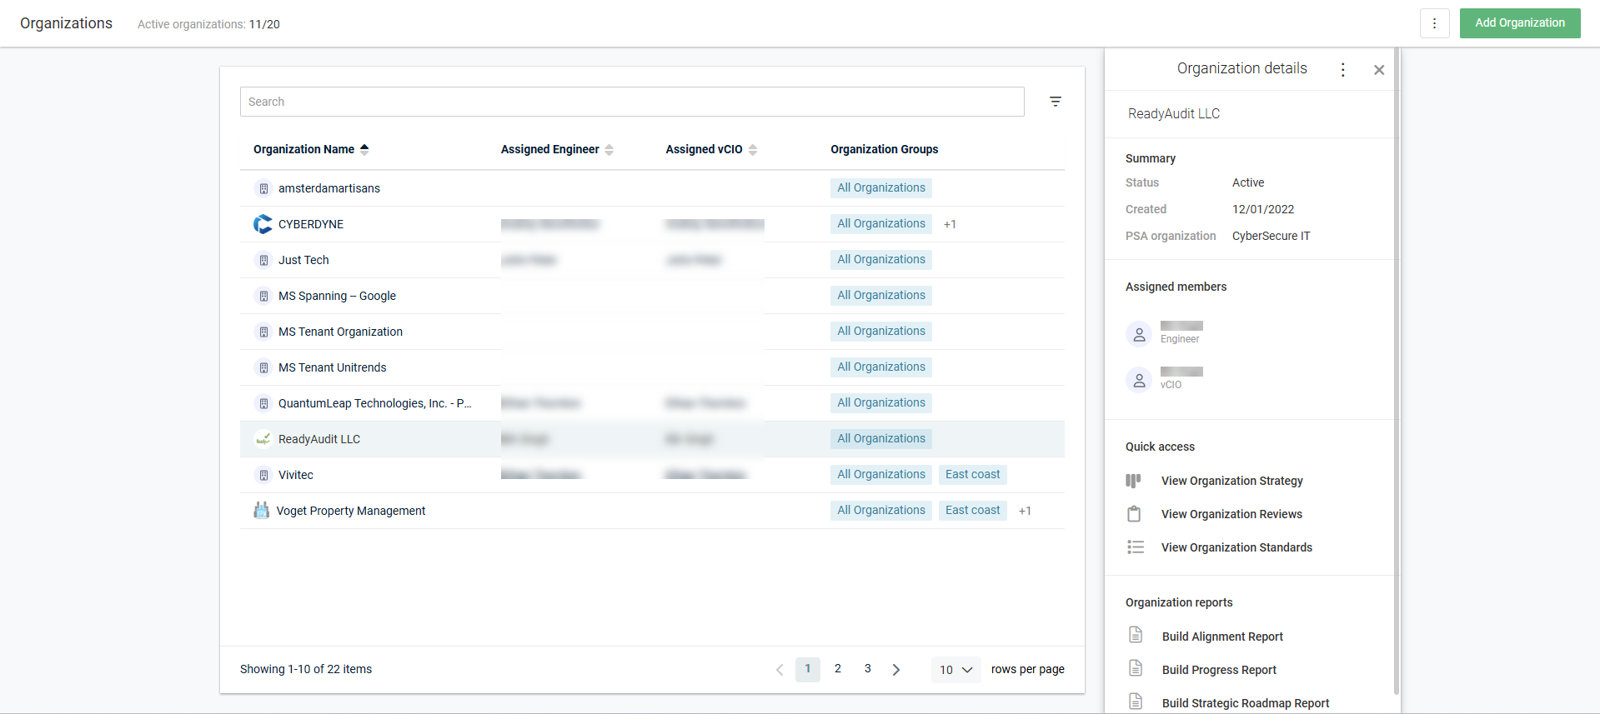Image resolution: width=1600 pixels, height=714 pixels.
Task: Open Build Progress Report link
Action: [x=1218, y=670]
